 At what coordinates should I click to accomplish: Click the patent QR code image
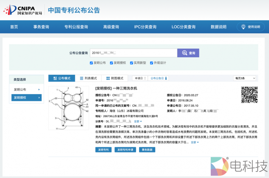click(x=249, y=95)
